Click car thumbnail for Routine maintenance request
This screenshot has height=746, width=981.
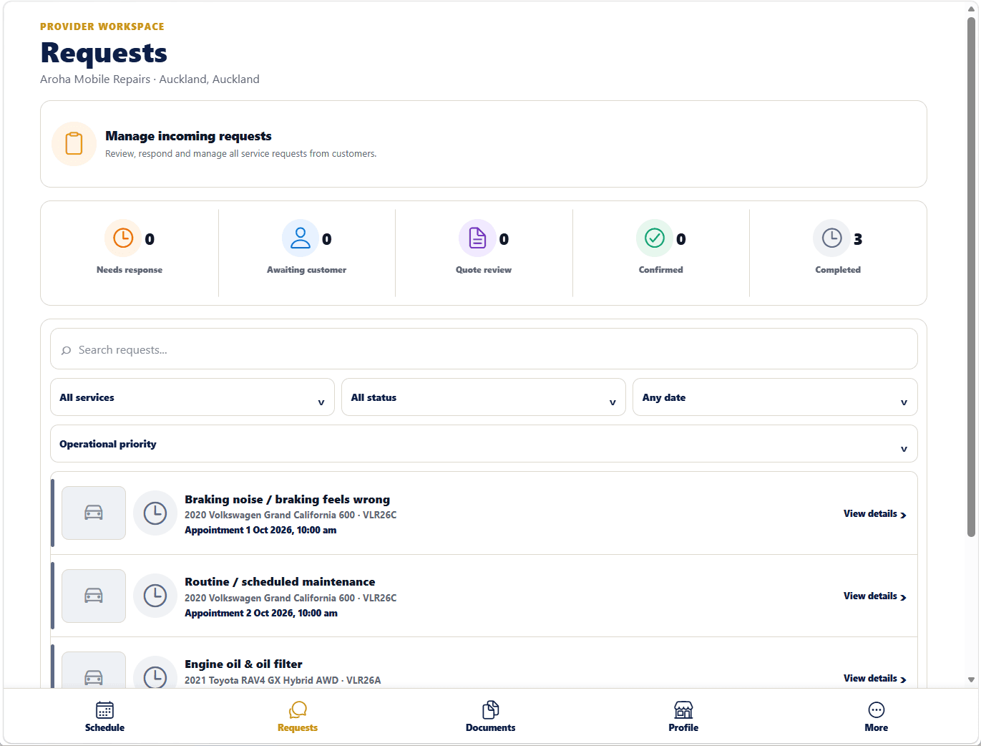pos(94,596)
